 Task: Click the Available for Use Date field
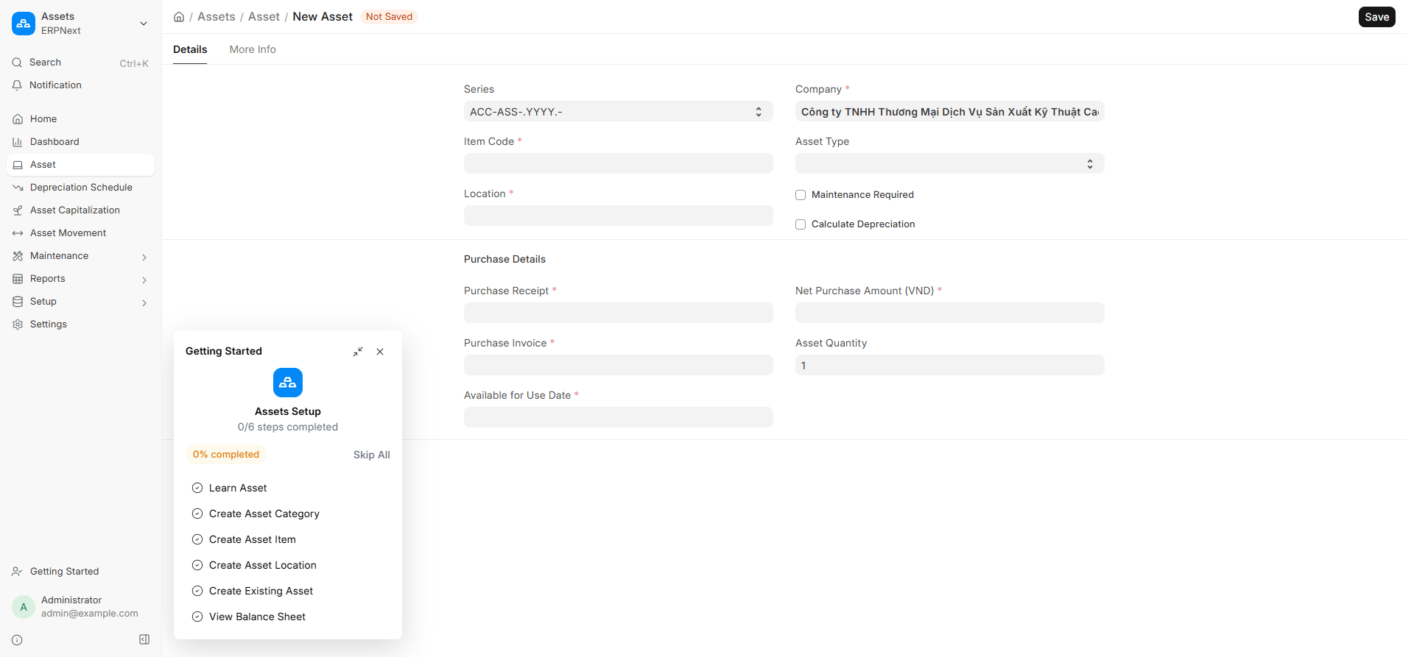[619, 417]
